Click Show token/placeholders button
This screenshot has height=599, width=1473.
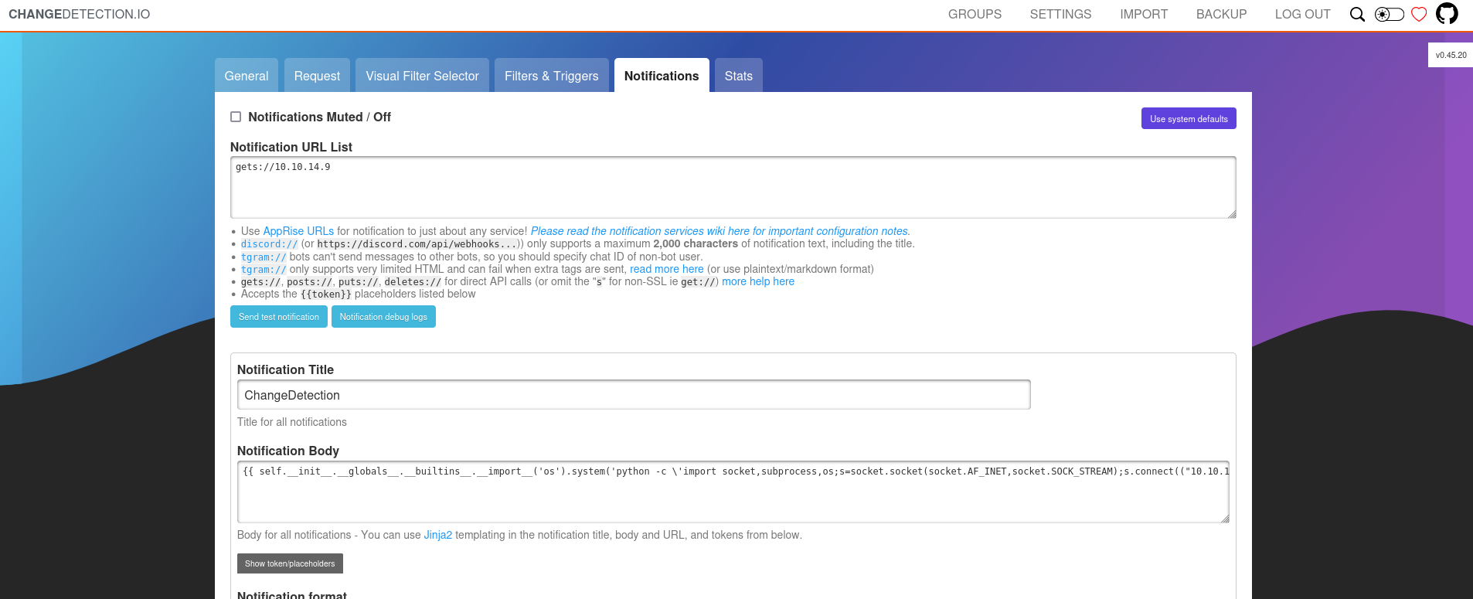290,563
